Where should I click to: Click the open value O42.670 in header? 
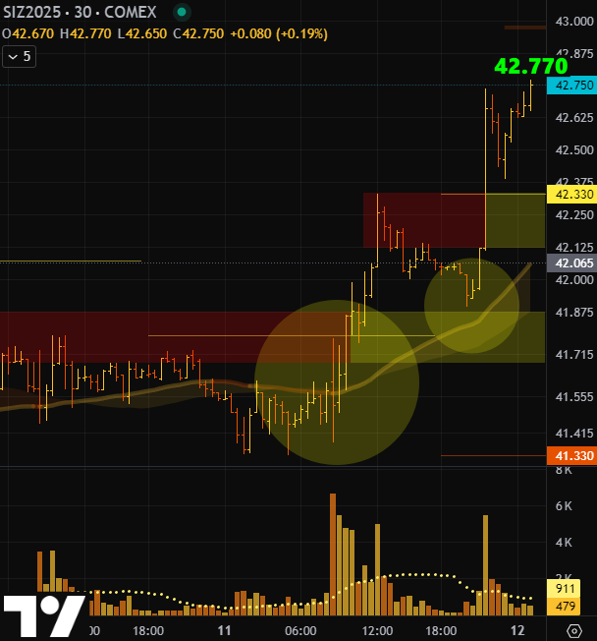click(x=27, y=33)
